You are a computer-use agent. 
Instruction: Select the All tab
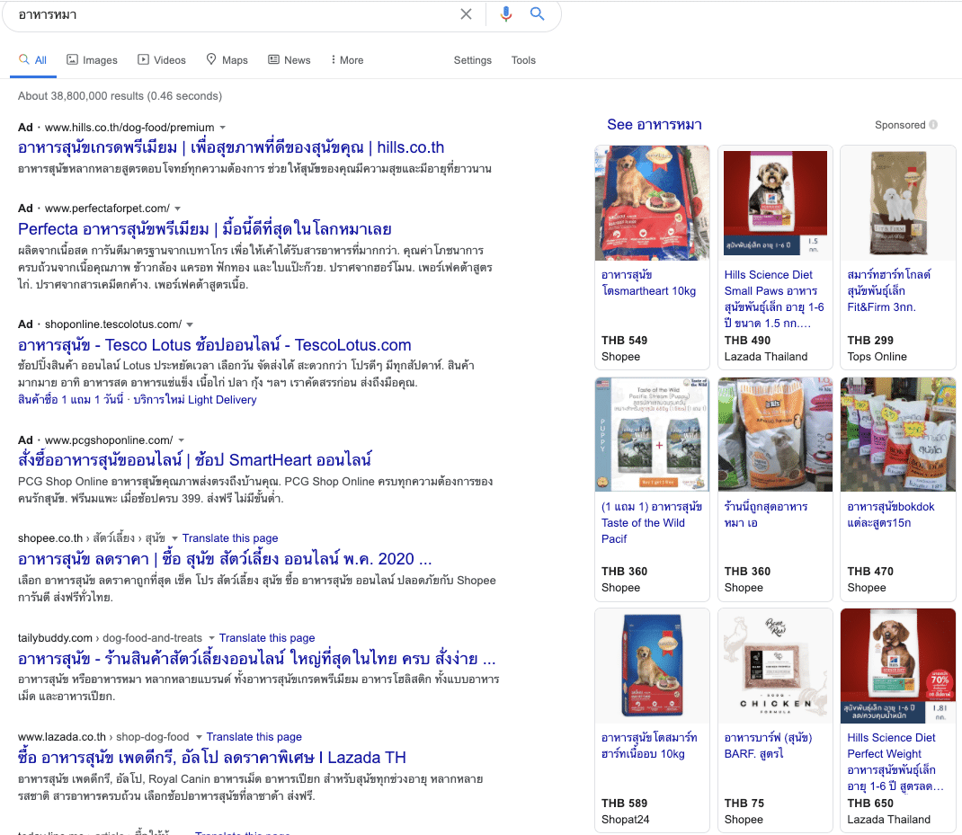(x=33, y=60)
